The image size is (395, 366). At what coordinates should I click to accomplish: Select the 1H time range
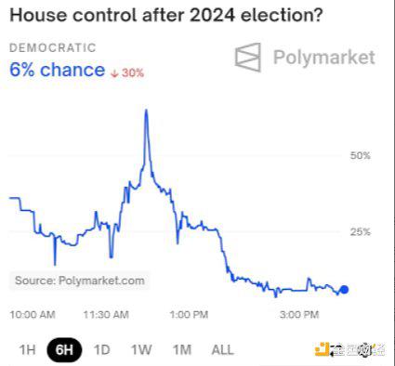[x=27, y=350]
